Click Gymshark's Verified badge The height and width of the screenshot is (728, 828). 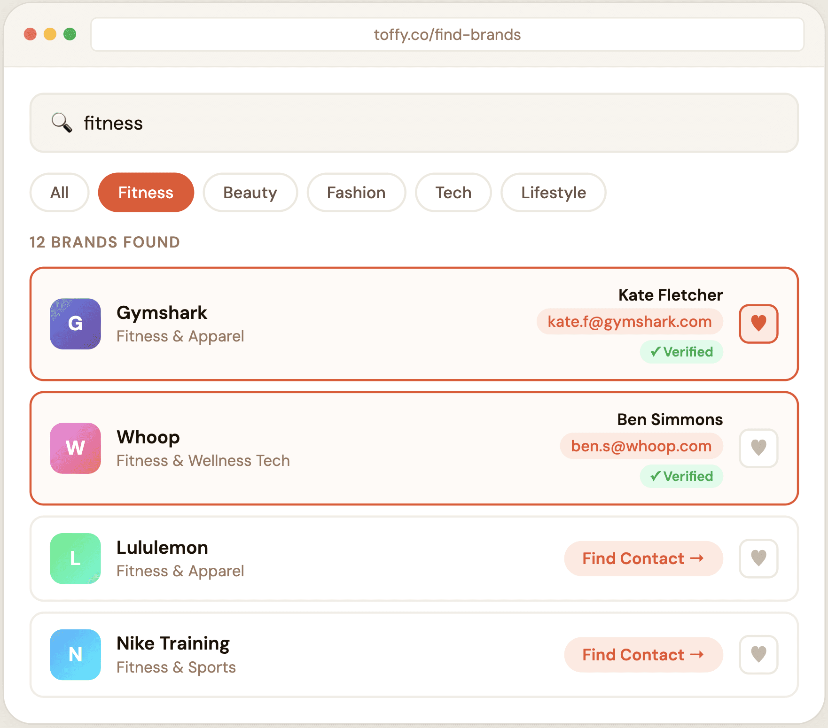coord(681,352)
